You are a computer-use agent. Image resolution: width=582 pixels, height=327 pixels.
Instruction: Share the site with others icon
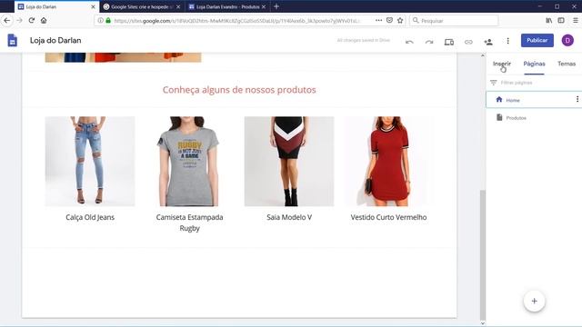(488, 42)
